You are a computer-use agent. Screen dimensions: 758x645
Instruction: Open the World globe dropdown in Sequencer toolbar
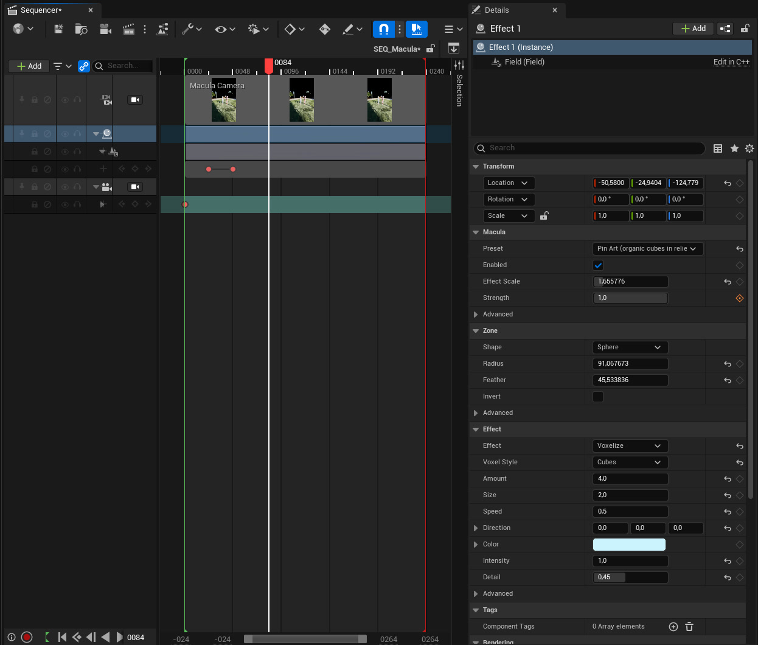[23, 29]
